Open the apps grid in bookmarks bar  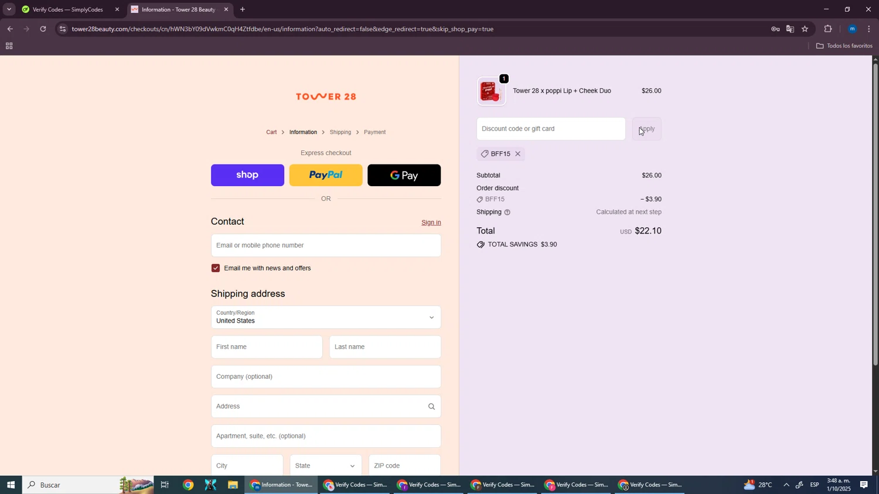tap(9, 46)
